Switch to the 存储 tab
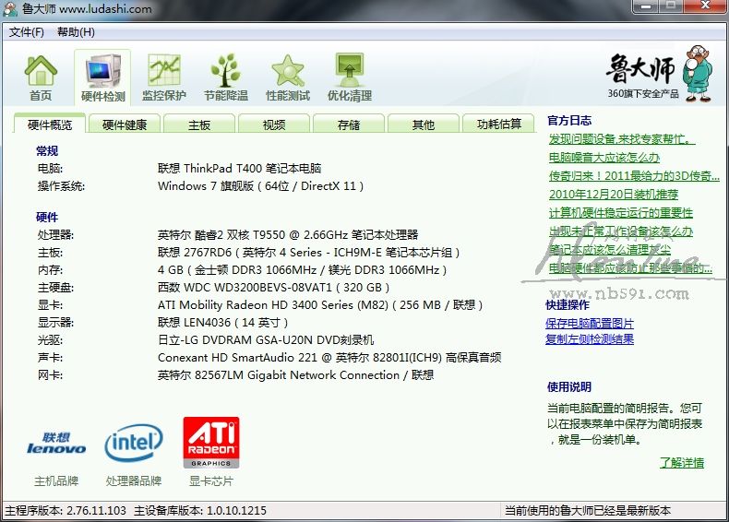The height and width of the screenshot is (522, 729). (x=349, y=125)
